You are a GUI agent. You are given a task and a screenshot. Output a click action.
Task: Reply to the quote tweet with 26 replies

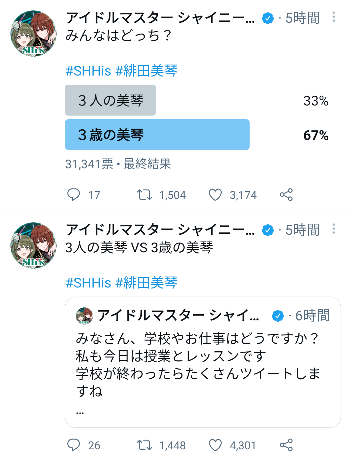click(x=73, y=445)
